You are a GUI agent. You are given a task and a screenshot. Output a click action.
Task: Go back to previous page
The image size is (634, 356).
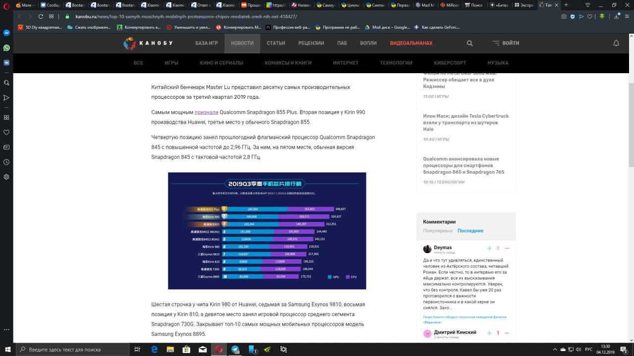(20, 16)
